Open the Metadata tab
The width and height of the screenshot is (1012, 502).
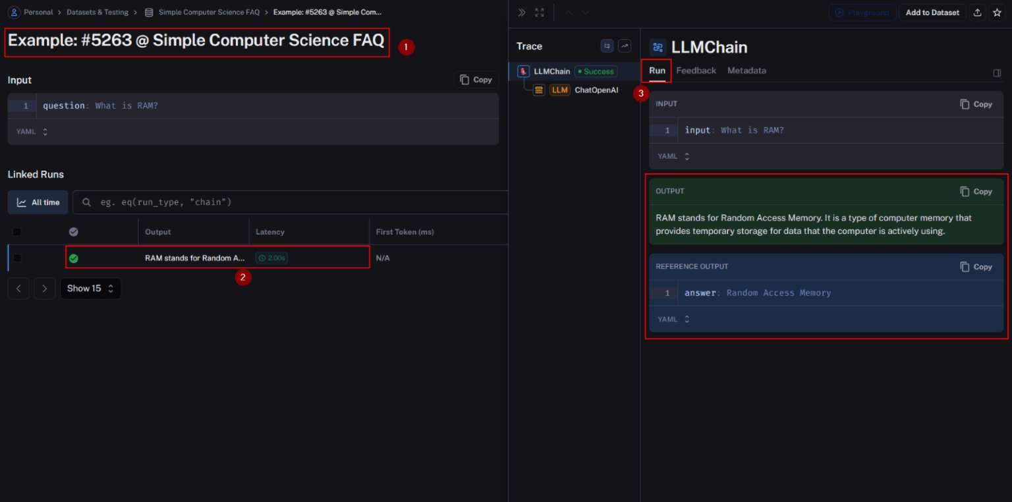tap(746, 70)
